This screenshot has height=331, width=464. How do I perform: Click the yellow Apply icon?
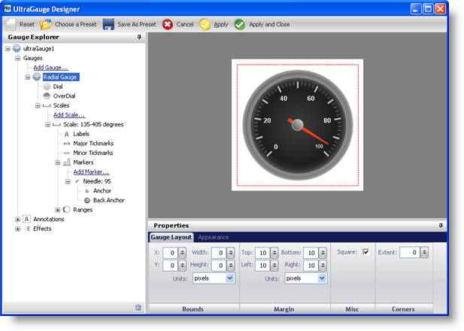(x=205, y=24)
